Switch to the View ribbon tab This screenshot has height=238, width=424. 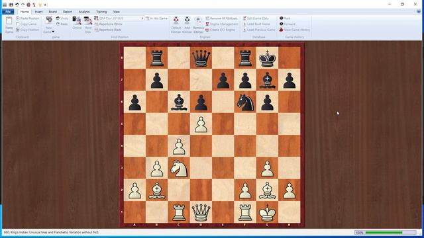pyautogui.click(x=117, y=12)
